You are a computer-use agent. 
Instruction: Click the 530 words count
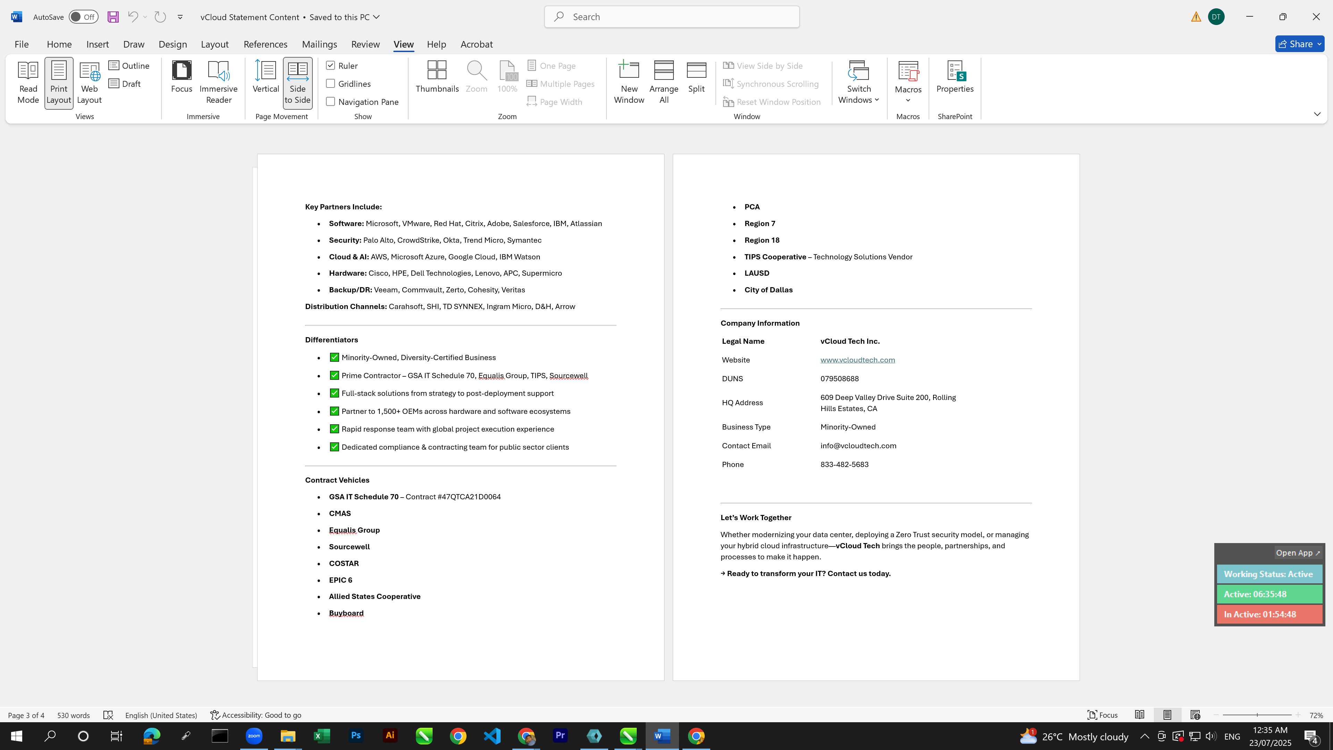(74, 715)
